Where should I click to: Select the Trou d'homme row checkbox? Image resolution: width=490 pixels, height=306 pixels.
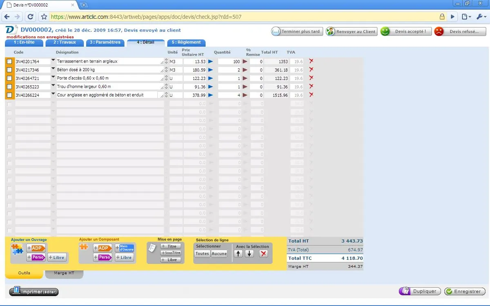(9, 86)
